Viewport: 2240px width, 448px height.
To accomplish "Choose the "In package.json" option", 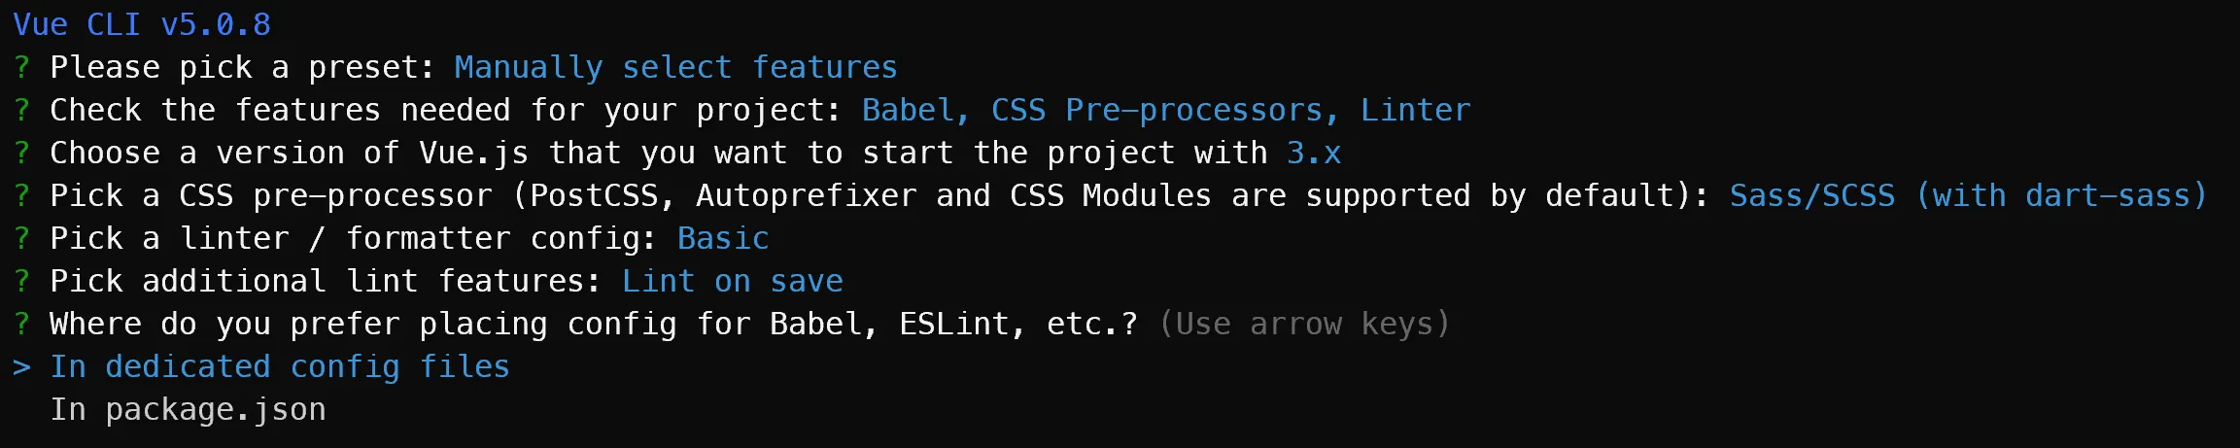I will (x=188, y=410).
